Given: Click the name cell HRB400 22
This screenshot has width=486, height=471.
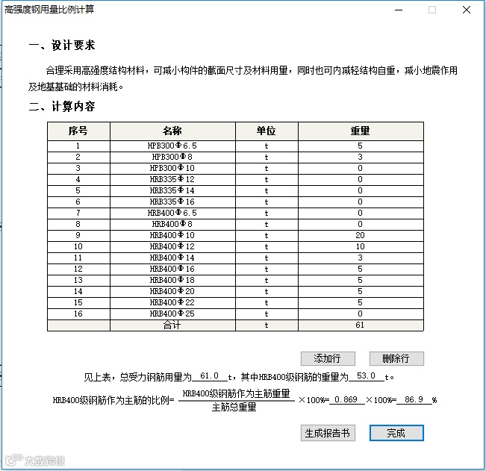Looking at the screenshot, I should pos(172,302).
